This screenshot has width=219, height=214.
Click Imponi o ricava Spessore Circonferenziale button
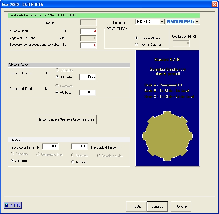coord(67,119)
